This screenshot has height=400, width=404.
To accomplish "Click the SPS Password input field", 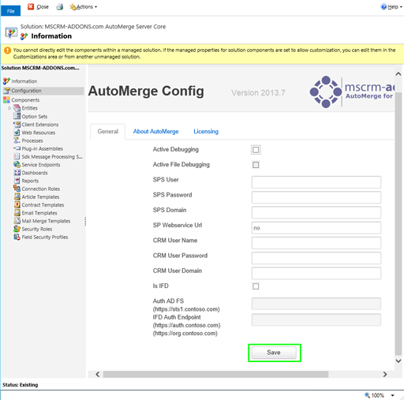I will (316, 197).
